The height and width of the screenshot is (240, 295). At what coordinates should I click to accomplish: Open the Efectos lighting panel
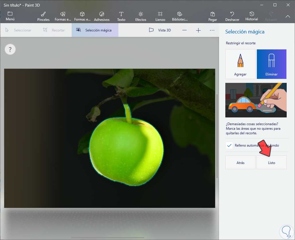click(141, 17)
